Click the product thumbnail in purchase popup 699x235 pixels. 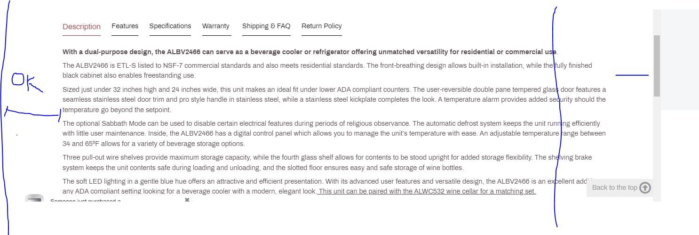click(x=34, y=199)
